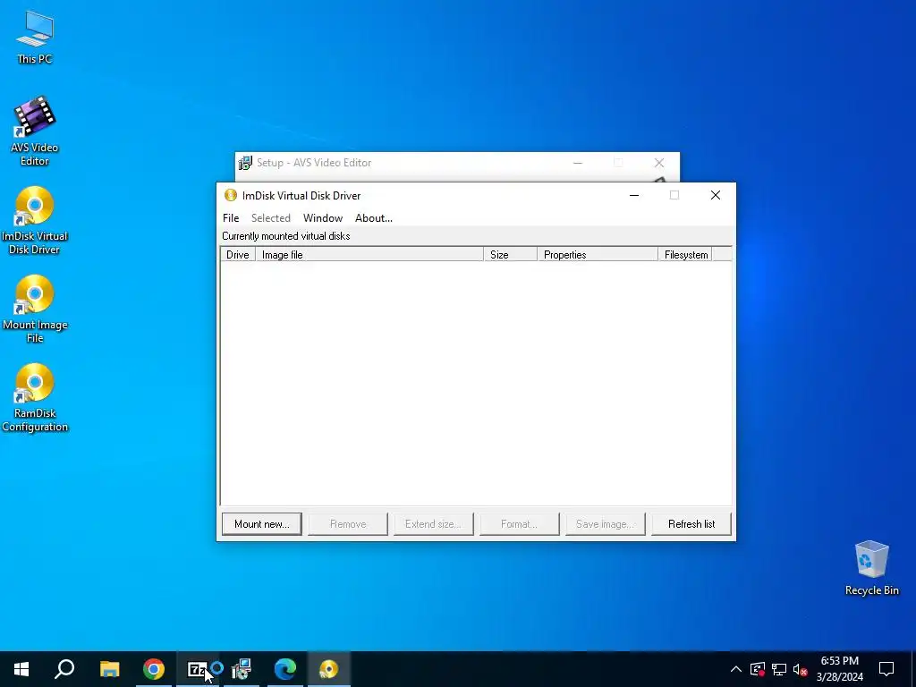Open the This PC desktop icon
Viewport: 916px width, 687px height.
pyautogui.click(x=35, y=36)
